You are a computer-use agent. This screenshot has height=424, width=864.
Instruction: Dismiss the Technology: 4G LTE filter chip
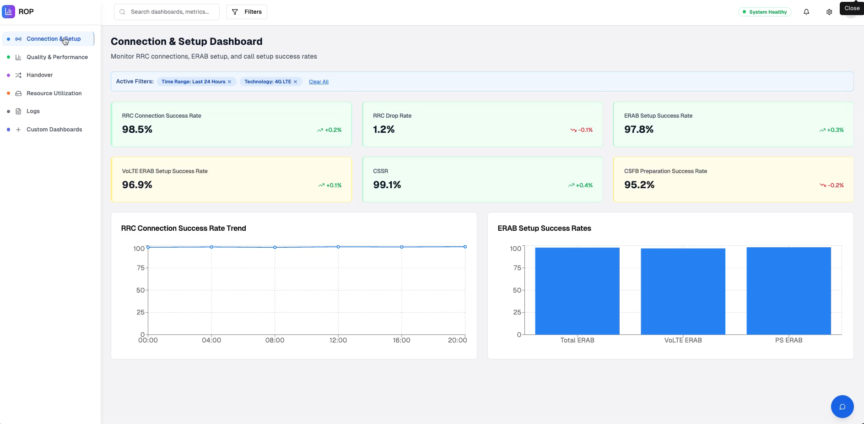(296, 82)
